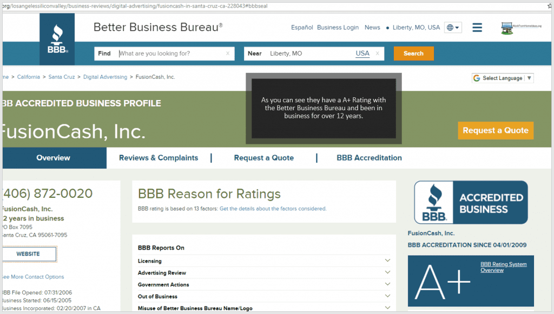Open See More Contact Options
554x314 pixels.
point(33,277)
